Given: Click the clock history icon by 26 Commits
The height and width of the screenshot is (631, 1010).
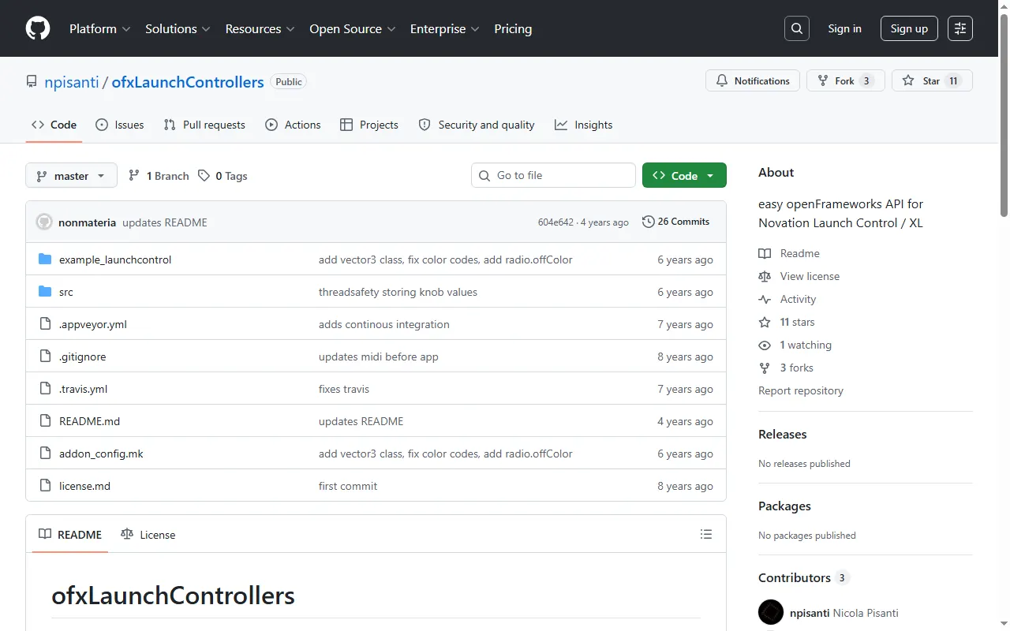Looking at the screenshot, I should click(x=649, y=222).
